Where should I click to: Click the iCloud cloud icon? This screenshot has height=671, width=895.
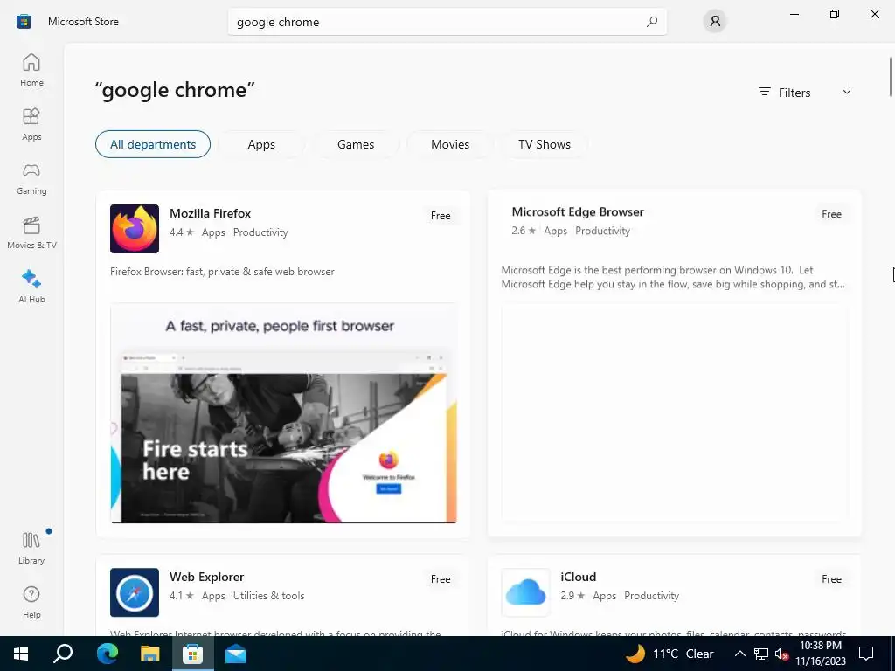pos(525,592)
